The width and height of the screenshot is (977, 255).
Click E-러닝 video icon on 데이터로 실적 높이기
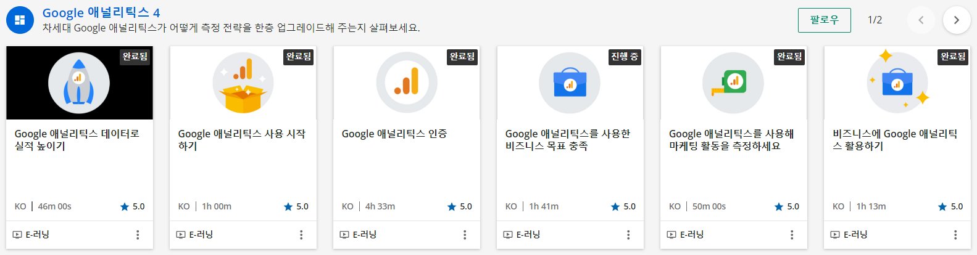17,235
